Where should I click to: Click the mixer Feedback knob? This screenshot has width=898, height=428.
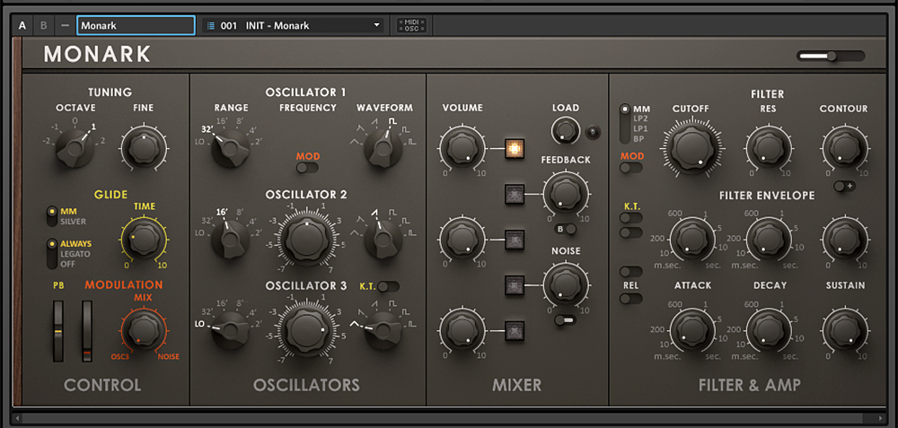(565, 195)
